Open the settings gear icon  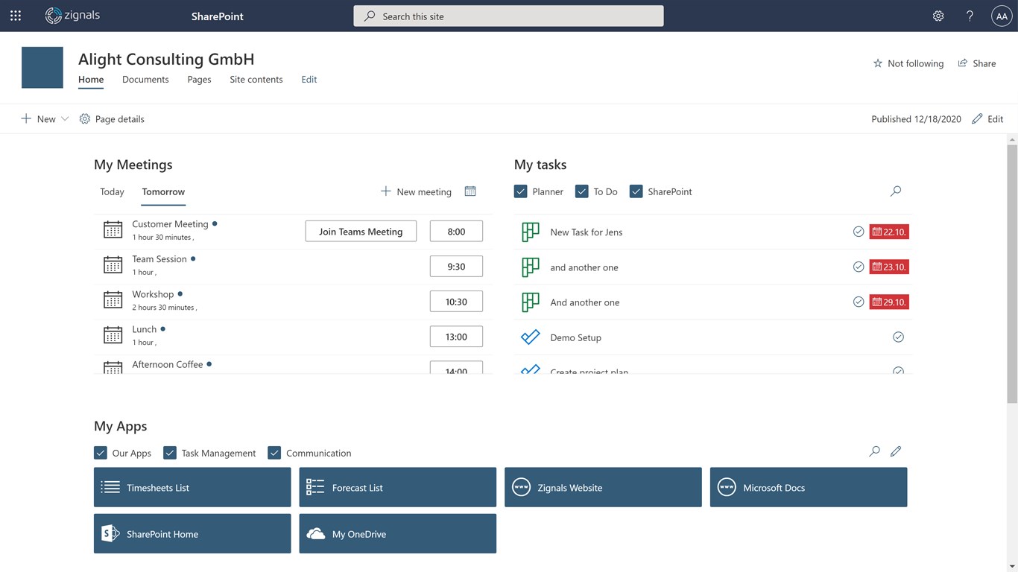tap(938, 16)
